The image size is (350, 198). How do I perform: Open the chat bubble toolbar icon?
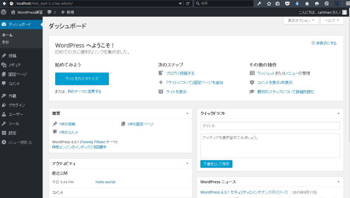(317, 3)
